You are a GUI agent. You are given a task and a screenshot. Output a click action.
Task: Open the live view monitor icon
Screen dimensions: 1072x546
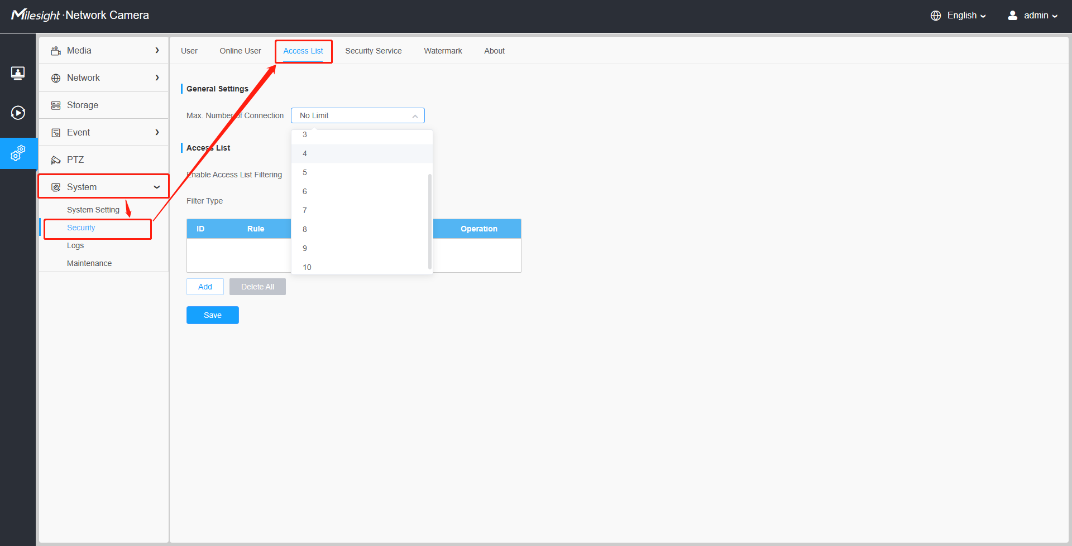(x=18, y=73)
